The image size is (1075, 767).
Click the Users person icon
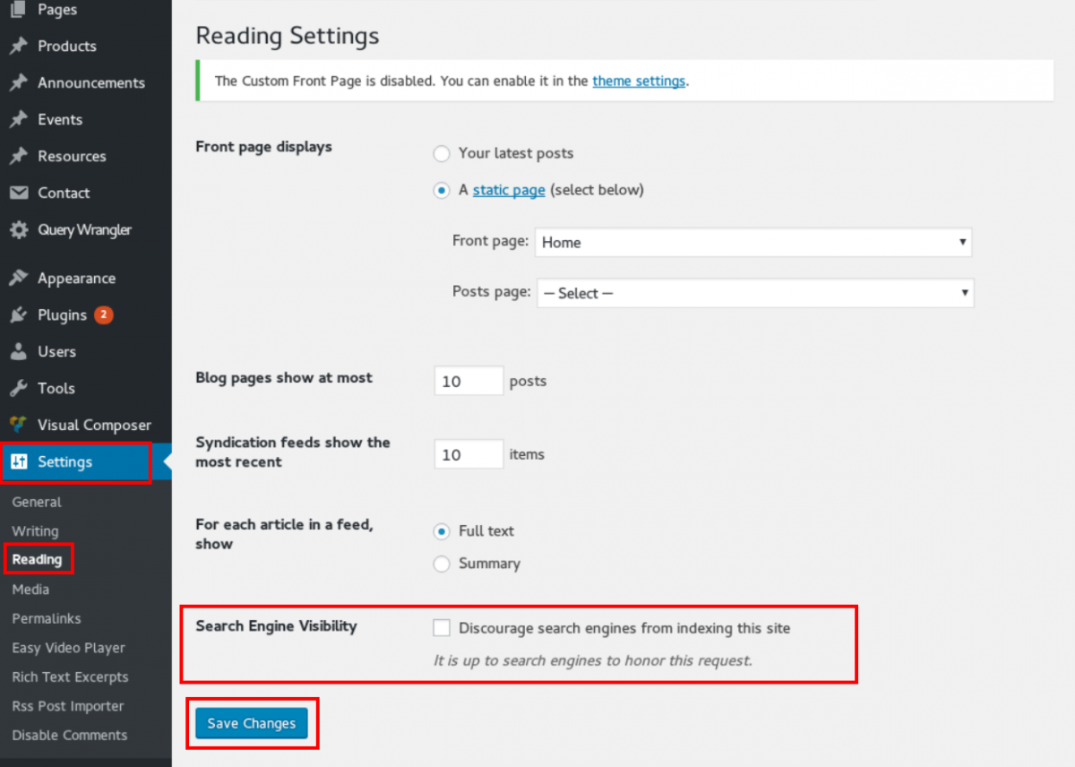18,352
